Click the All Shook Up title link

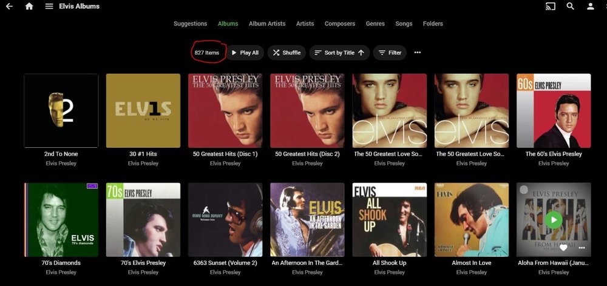[x=390, y=263]
